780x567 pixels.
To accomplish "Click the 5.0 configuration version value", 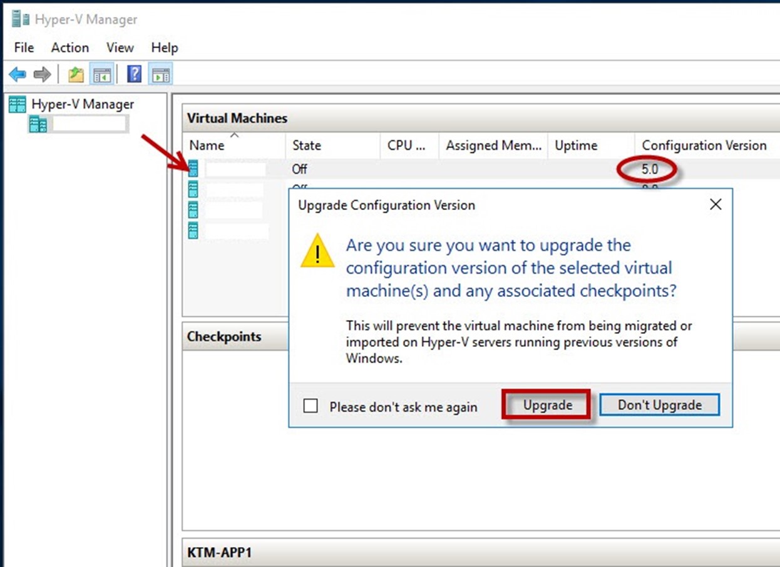I will coord(650,169).
